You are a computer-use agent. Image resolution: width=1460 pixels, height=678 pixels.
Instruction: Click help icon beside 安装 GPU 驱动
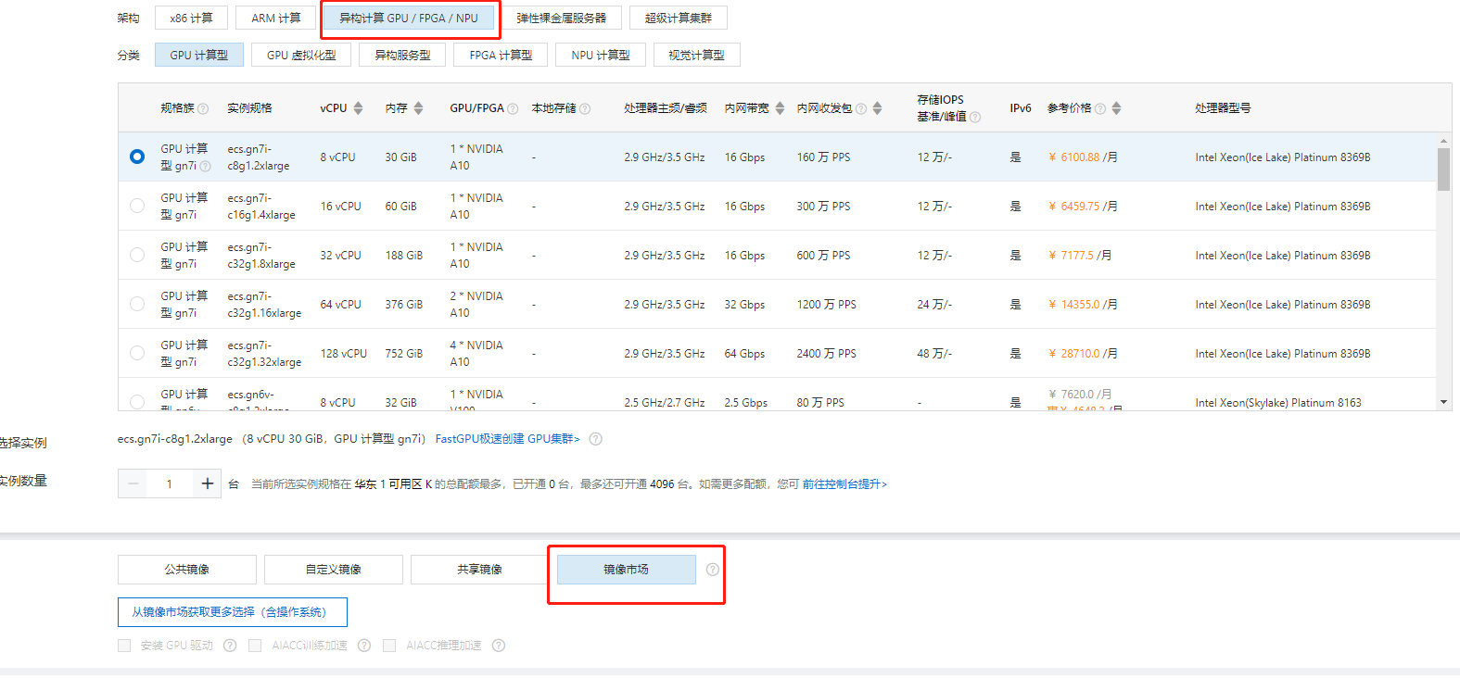click(230, 646)
